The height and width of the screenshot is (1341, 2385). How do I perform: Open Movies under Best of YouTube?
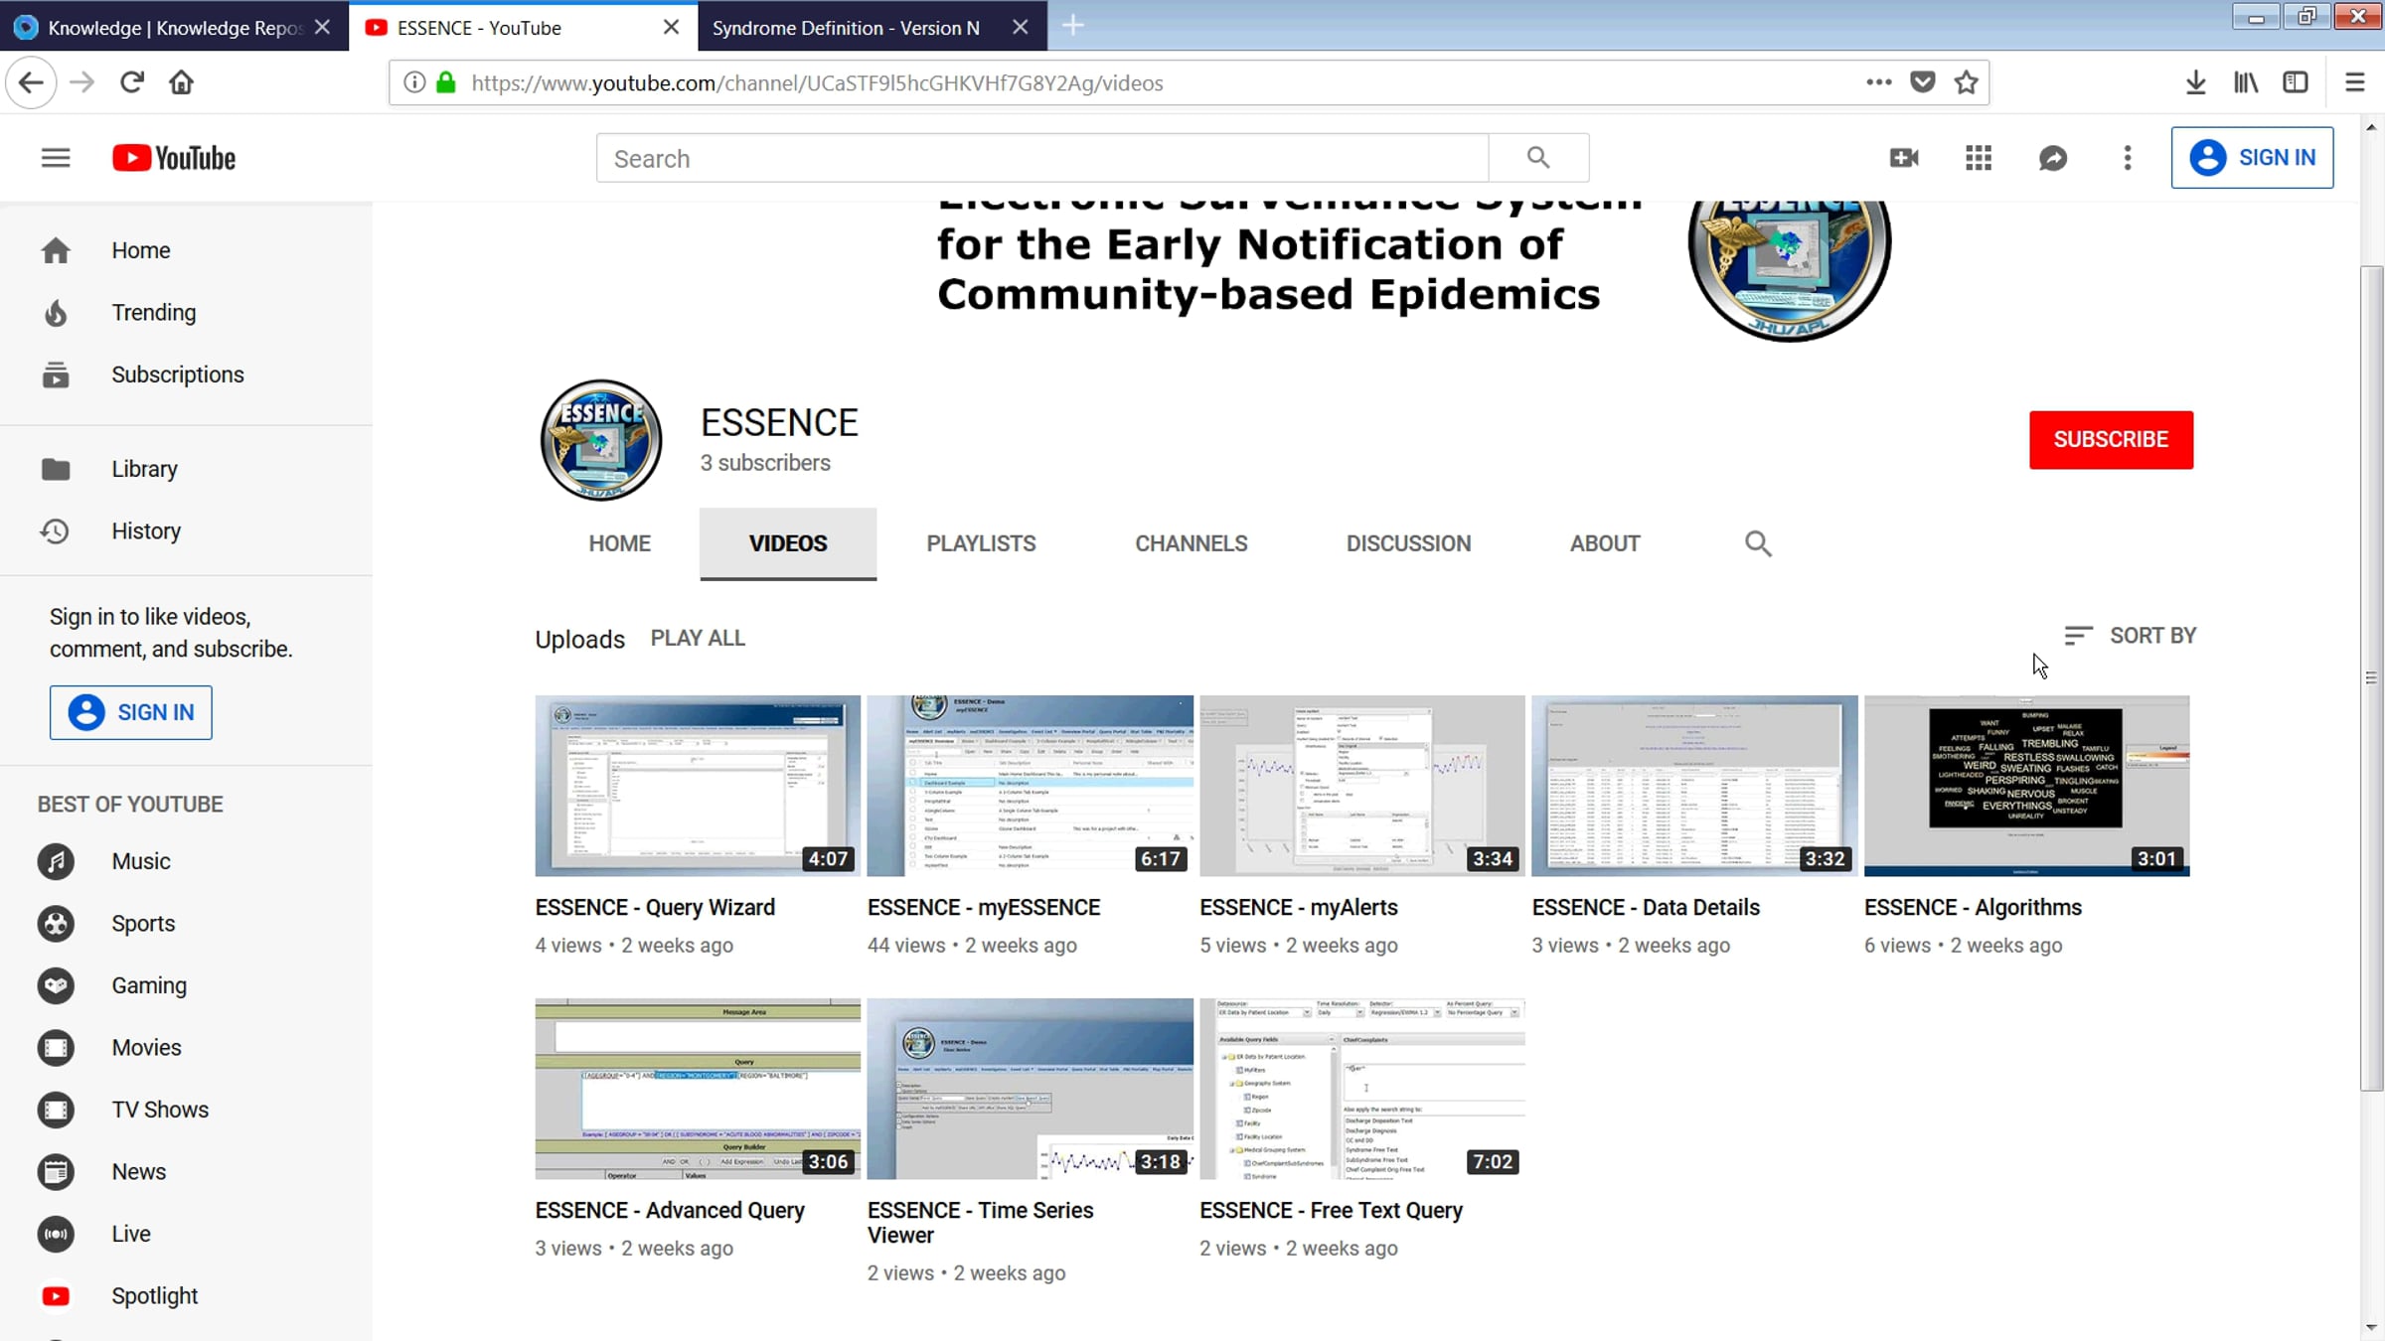[x=187, y=1048]
